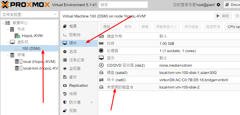
Task: Select the 硬盘 (sata0) row
Action: click(x=169, y=73)
